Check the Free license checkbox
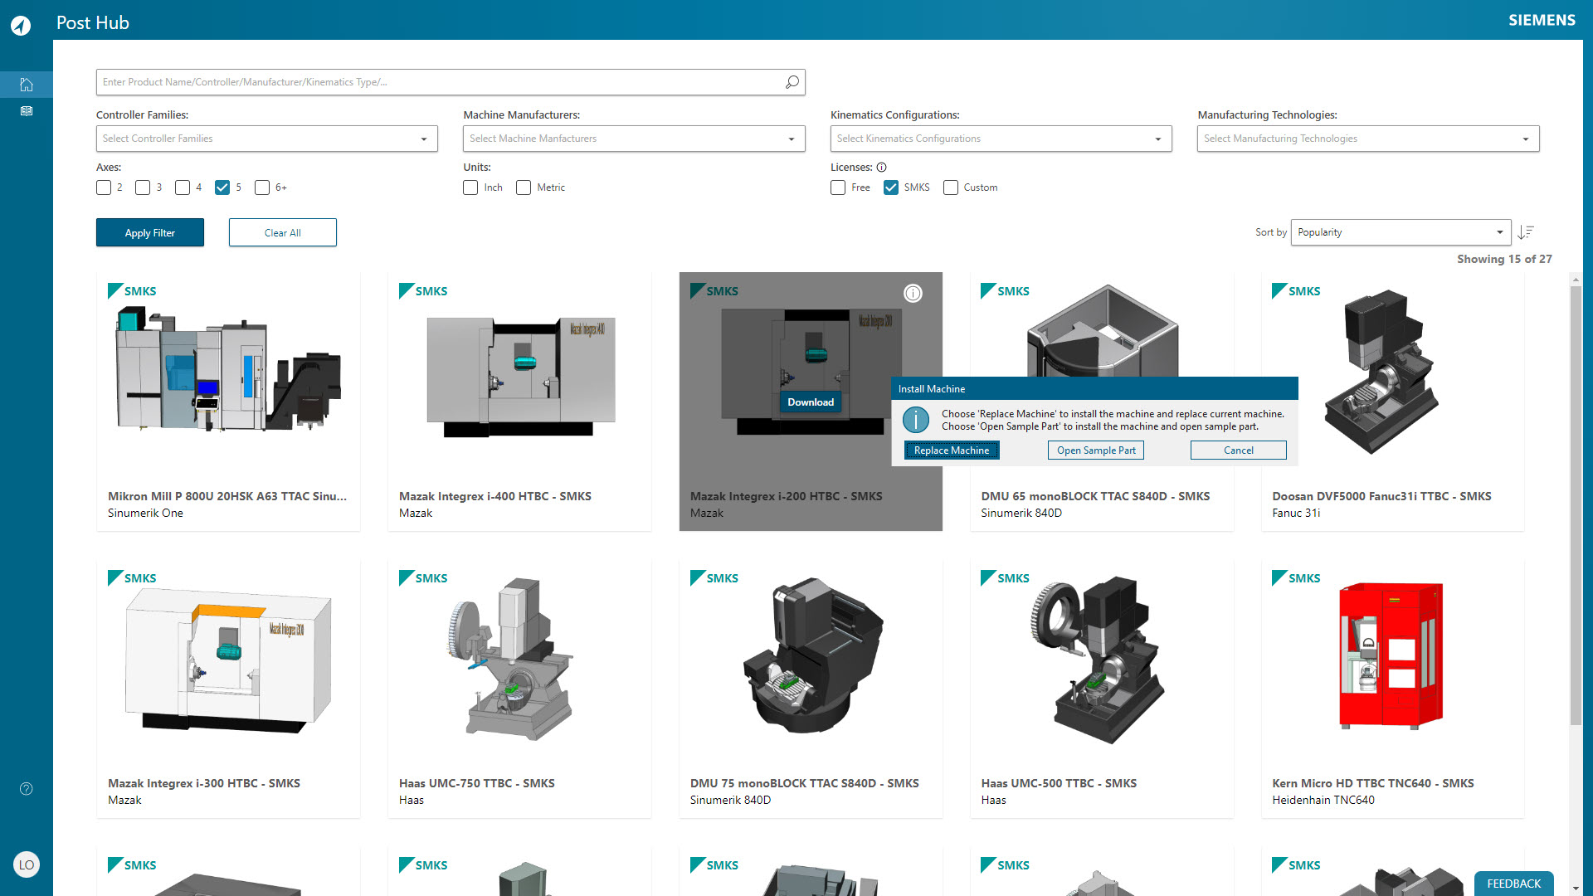Viewport: 1593px width, 896px height. coord(838,187)
